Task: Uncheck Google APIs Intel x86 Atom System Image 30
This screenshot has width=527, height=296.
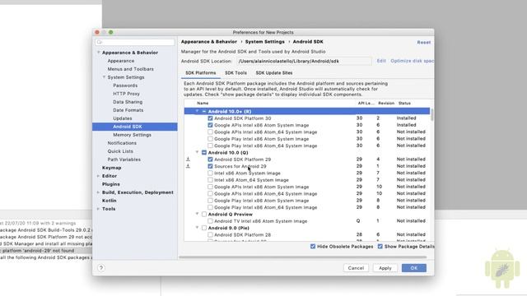Action: pyautogui.click(x=210, y=125)
